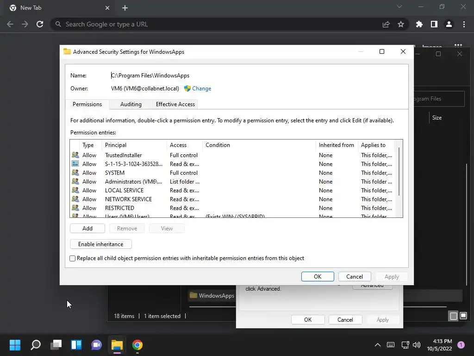This screenshot has width=474, height=356.
Task: Click the Add permission entry button
Action: pyautogui.click(x=87, y=228)
